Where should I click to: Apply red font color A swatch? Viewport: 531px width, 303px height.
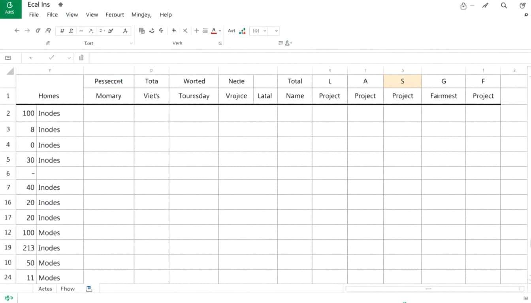[214, 31]
